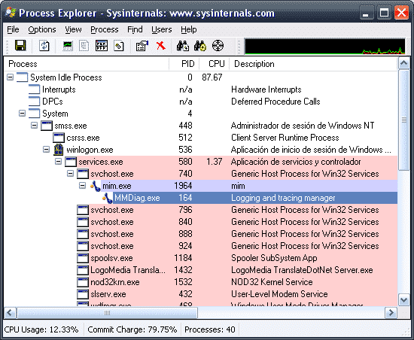The height and width of the screenshot is (340, 414).
Task: Click the CPU usage history graph
Action: tap(324, 46)
